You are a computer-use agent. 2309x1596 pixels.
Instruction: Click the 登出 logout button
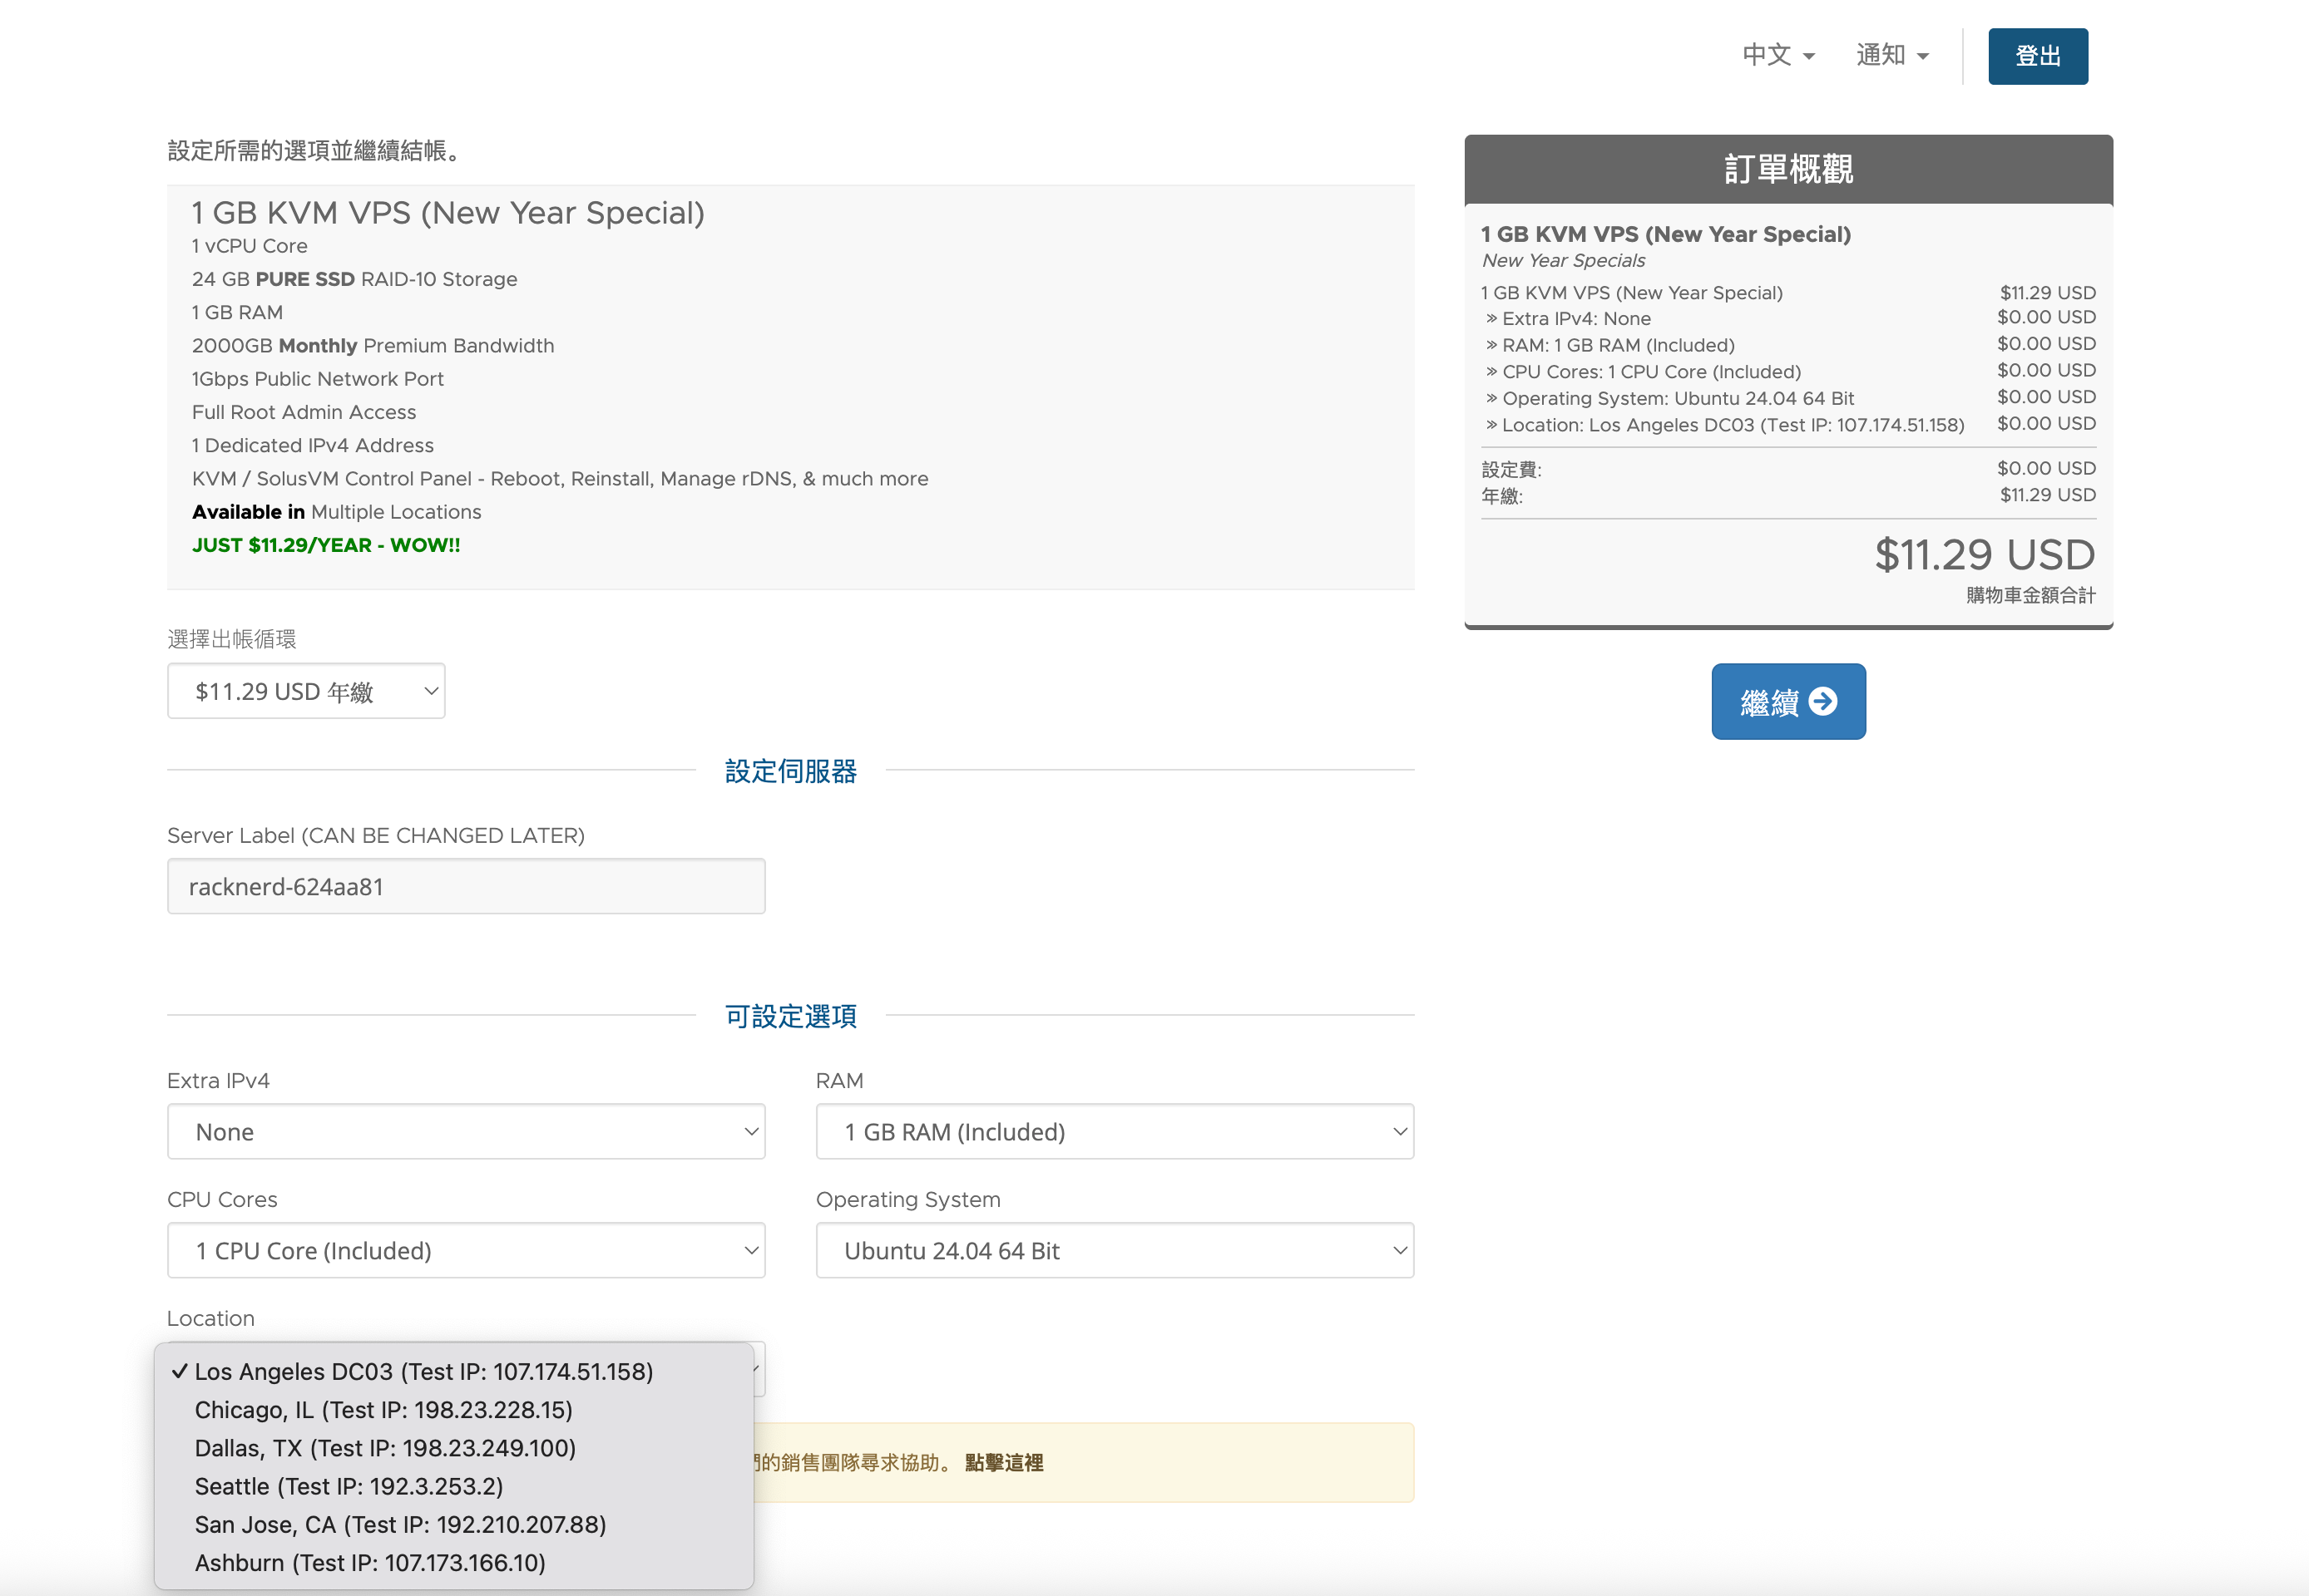[2037, 56]
